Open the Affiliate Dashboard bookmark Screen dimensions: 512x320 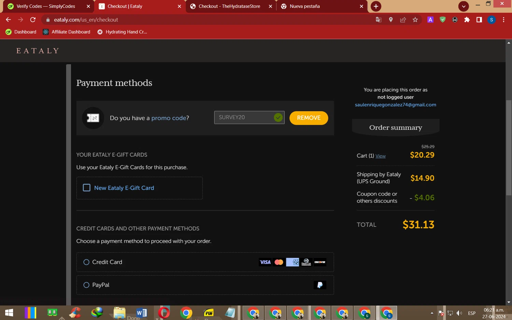(x=67, y=32)
